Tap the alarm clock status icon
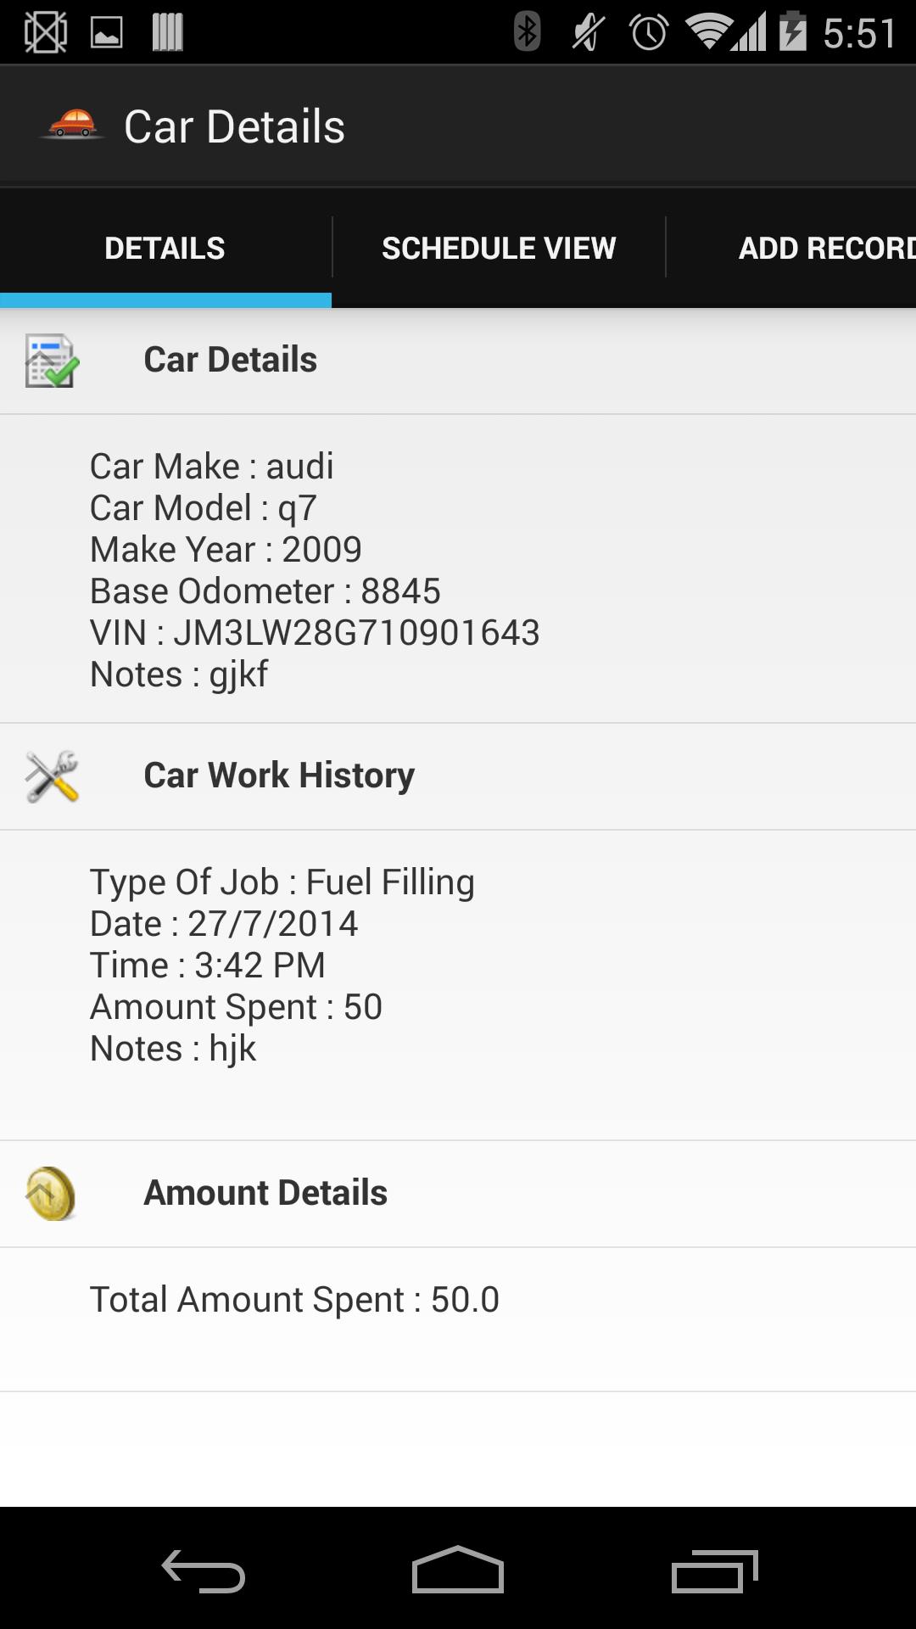The width and height of the screenshot is (916, 1629). 649,32
